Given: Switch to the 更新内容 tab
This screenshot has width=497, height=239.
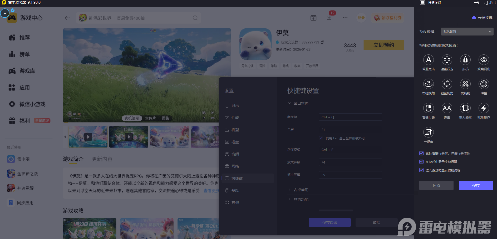Looking at the screenshot, I should (102, 159).
